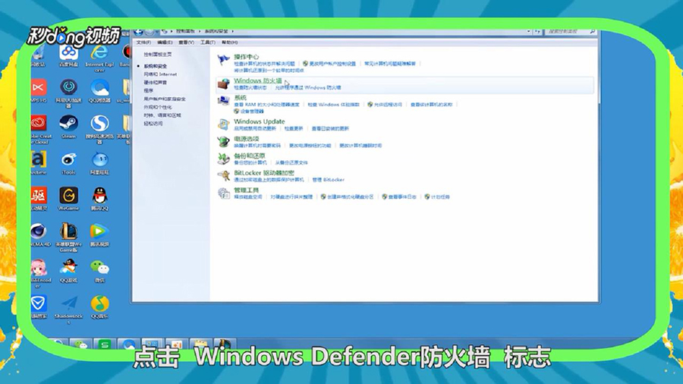Click the Backup and Restore icon
Image resolution: width=683 pixels, height=384 pixels.
coord(223,159)
